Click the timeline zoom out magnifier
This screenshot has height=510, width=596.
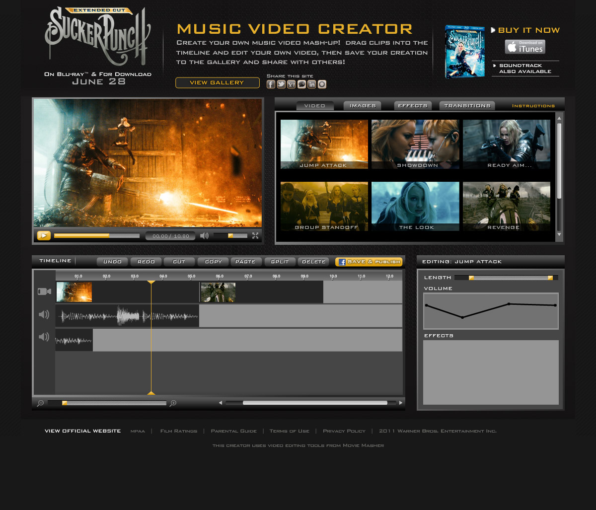pyautogui.click(x=40, y=403)
